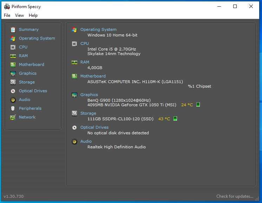Viewport: 262px width, 203px height.
Task: Click the Optical Drives icon in summary panel
Action: click(x=74, y=128)
